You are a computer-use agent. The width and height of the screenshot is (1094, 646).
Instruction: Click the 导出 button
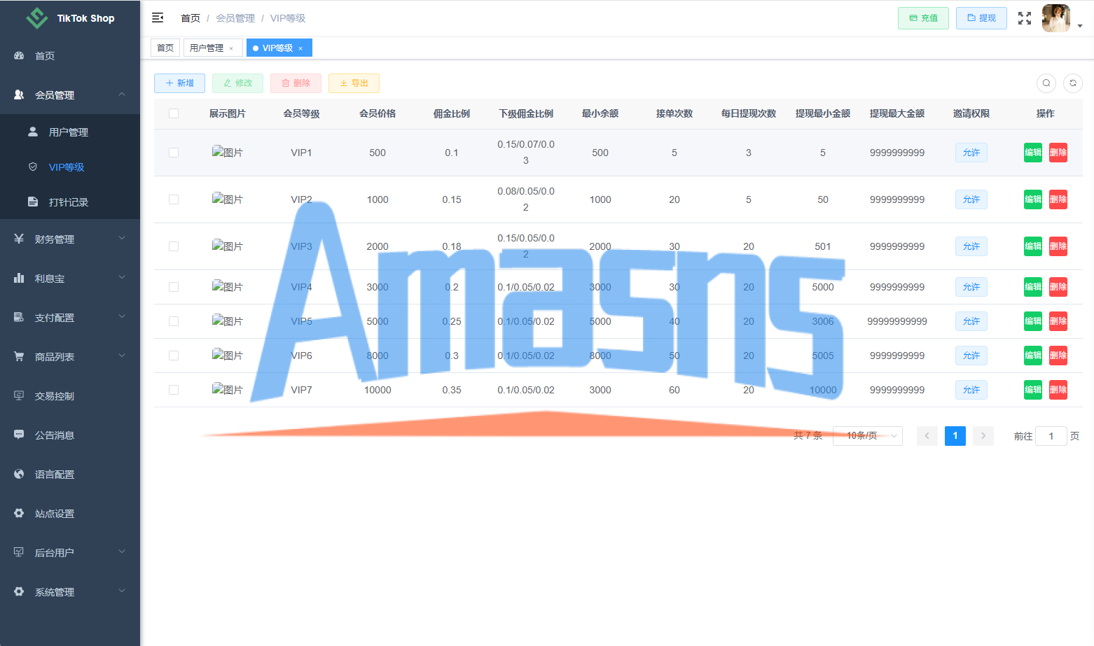click(354, 83)
